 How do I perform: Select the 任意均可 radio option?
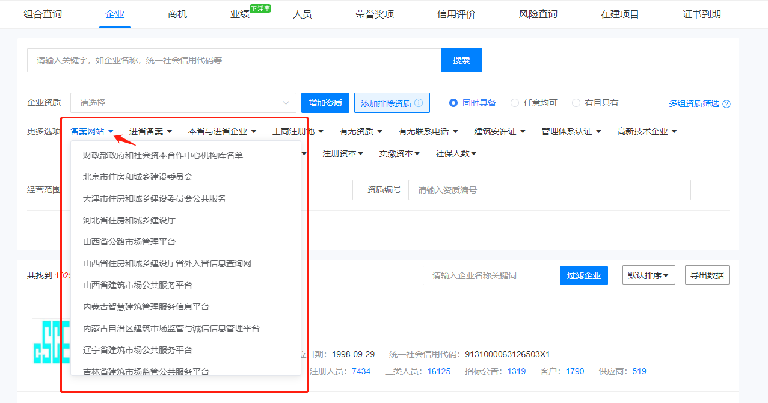(x=515, y=103)
